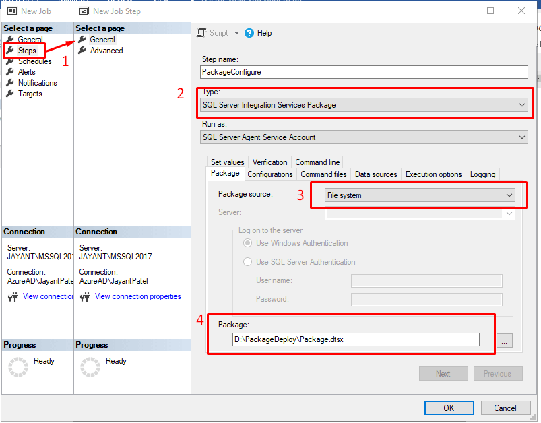The width and height of the screenshot is (541, 423).
Task: Open the Schedules page wrench icon
Action: (10, 61)
